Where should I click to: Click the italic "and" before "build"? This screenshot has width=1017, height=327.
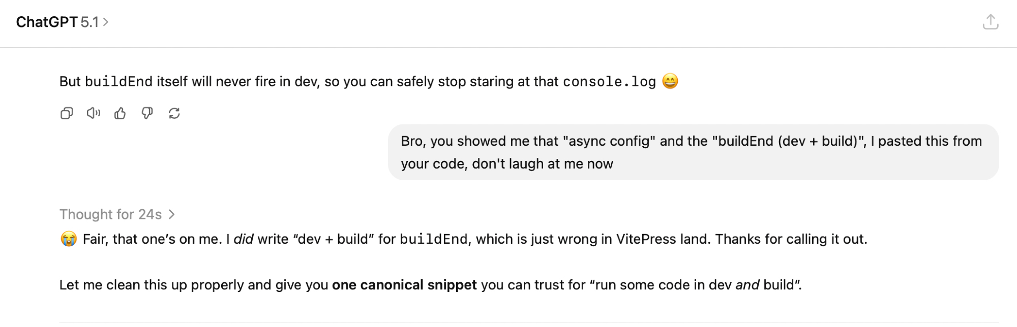[747, 285]
